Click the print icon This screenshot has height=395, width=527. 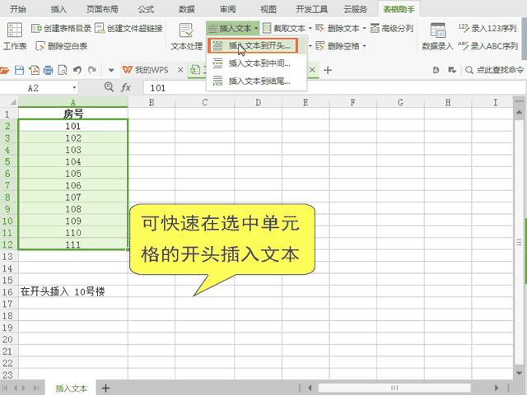49,70
